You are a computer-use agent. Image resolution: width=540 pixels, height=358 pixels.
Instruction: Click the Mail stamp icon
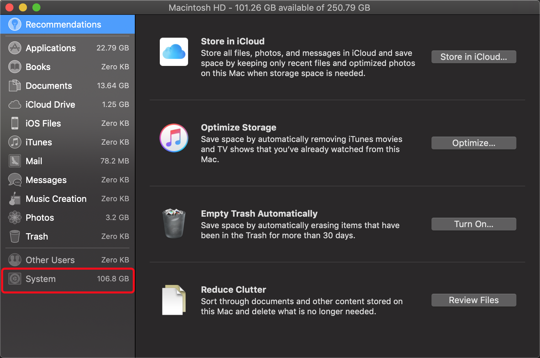click(x=15, y=161)
